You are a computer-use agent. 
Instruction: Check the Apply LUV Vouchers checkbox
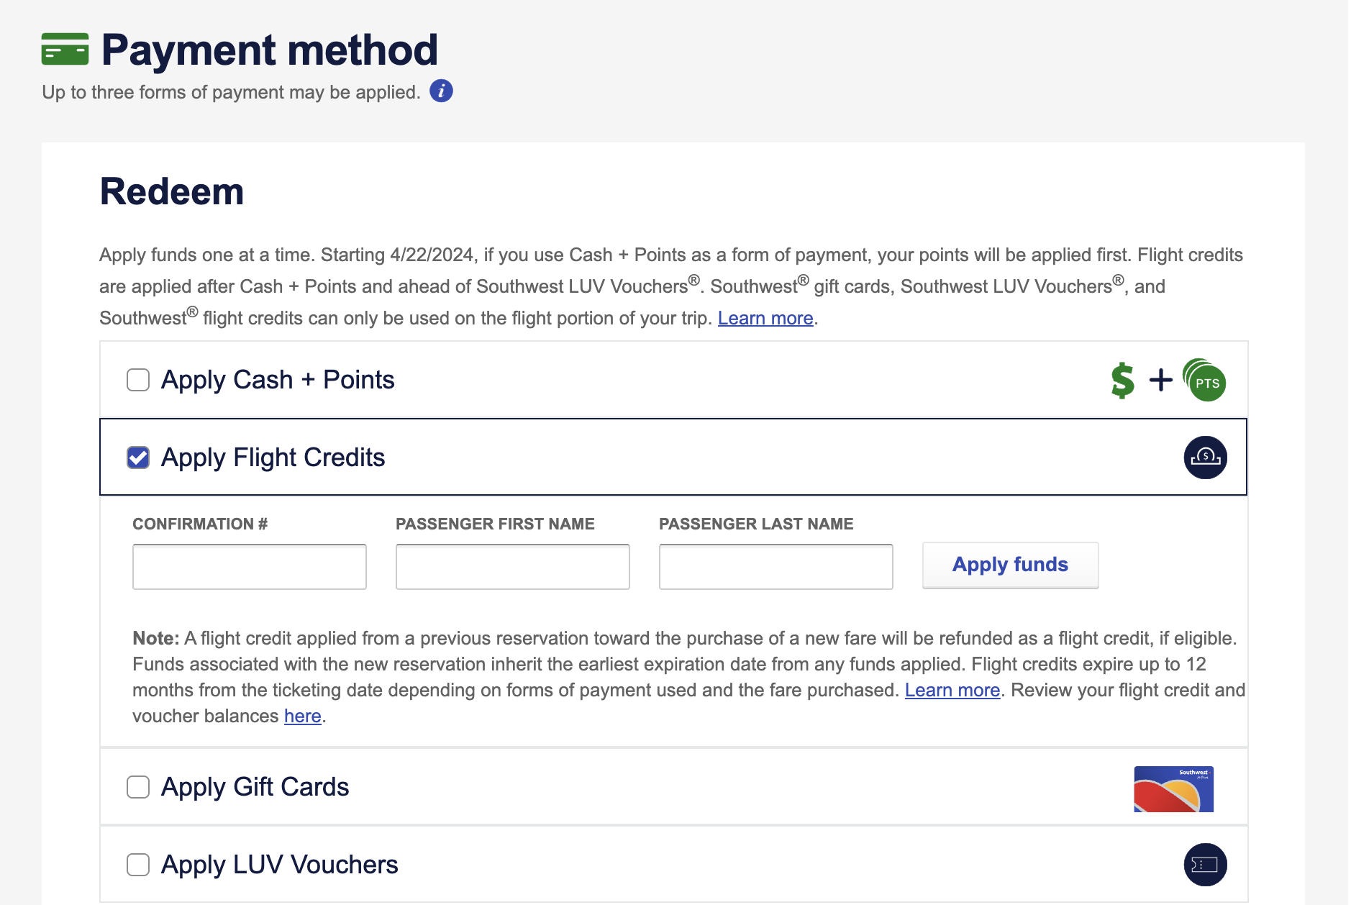click(137, 865)
